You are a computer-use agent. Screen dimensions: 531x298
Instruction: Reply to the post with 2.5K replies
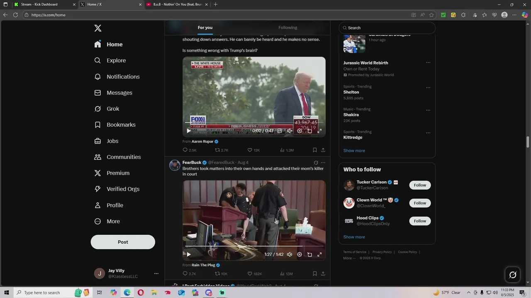pos(190,150)
